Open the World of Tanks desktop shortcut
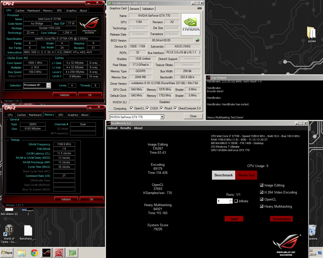The image size is (323, 258). click(9, 234)
